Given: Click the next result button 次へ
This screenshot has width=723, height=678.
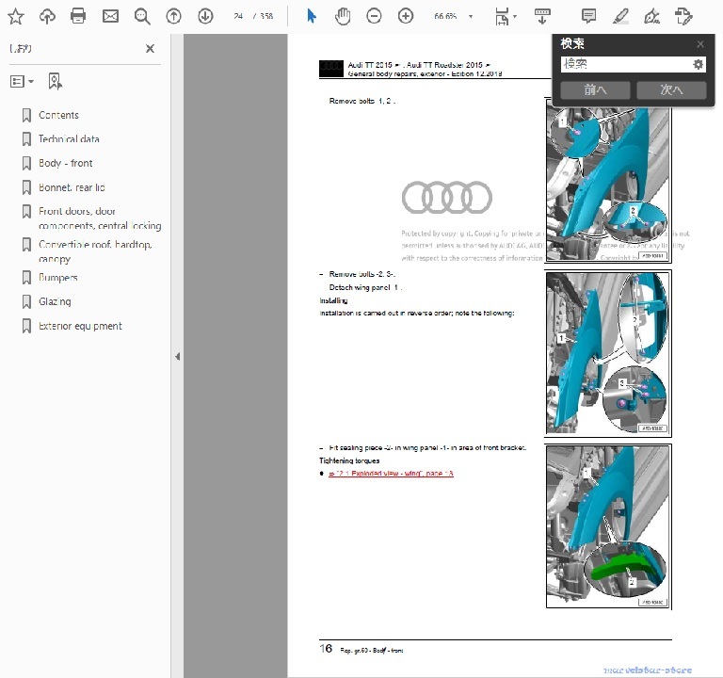Looking at the screenshot, I should point(671,89).
